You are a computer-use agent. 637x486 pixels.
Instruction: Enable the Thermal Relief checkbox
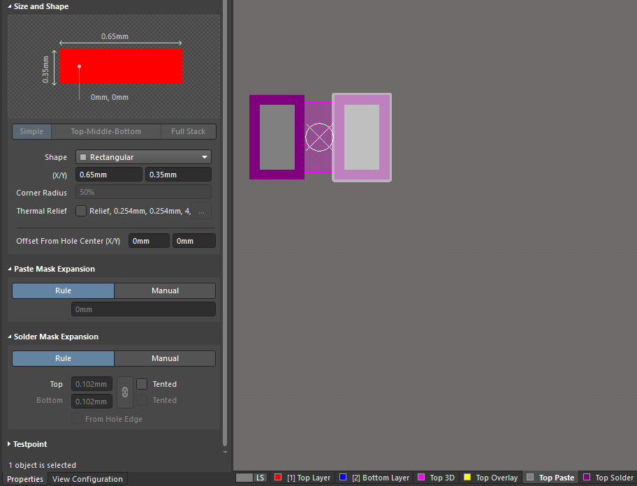81,211
